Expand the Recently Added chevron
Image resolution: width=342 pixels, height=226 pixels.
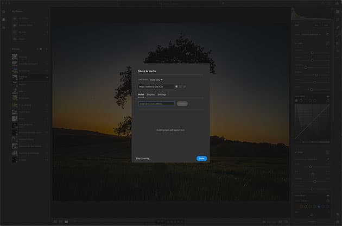click(x=47, y=26)
